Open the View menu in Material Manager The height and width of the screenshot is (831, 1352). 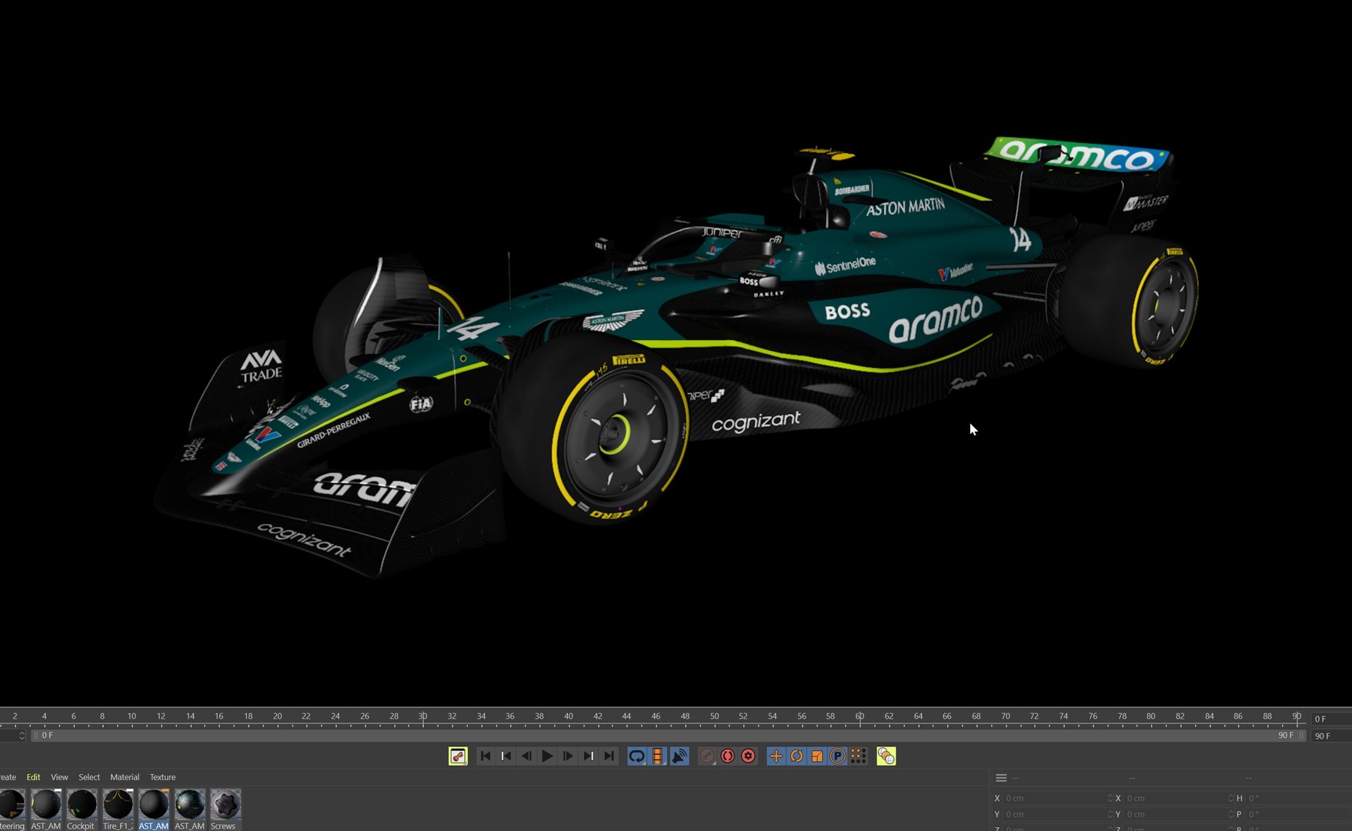coord(59,777)
